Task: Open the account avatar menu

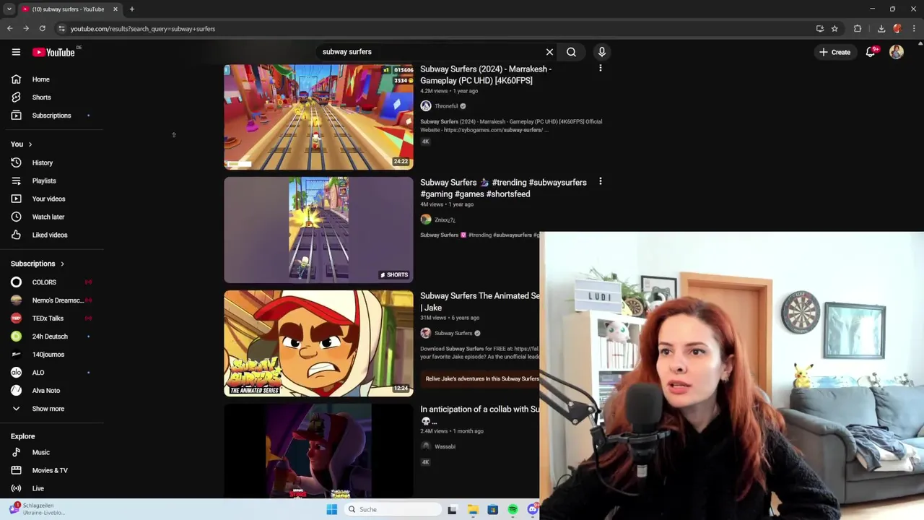Action: 897,52
